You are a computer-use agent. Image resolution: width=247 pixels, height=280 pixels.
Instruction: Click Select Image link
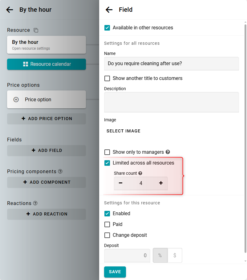(124, 131)
